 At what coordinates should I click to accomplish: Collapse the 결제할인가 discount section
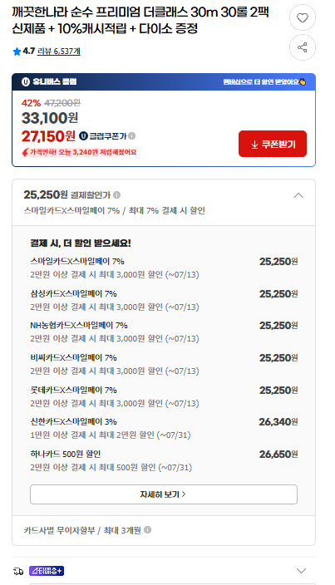(x=298, y=195)
